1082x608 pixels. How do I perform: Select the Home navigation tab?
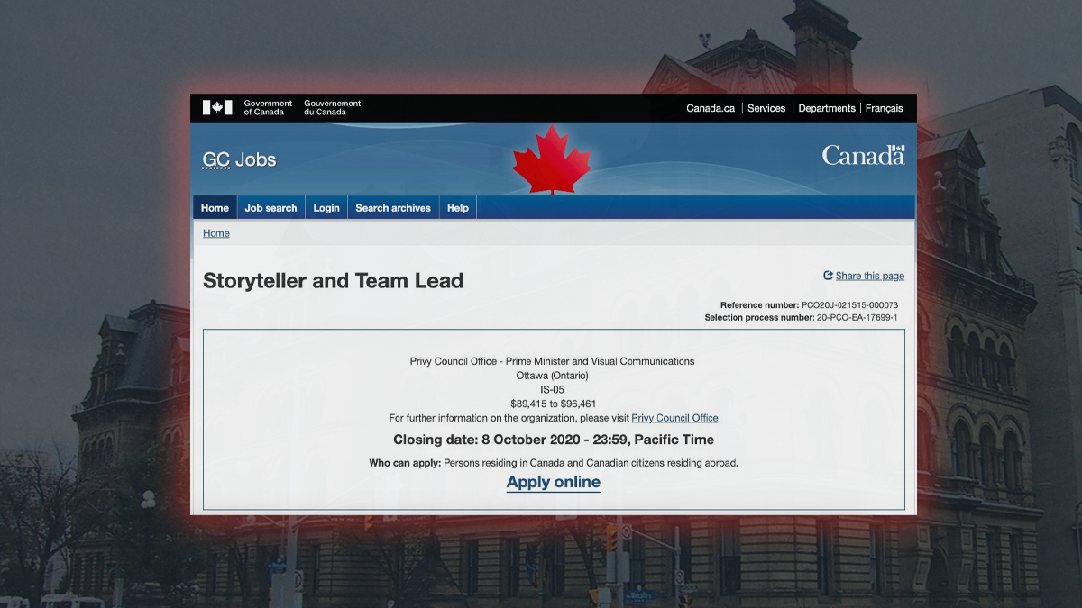[215, 208]
